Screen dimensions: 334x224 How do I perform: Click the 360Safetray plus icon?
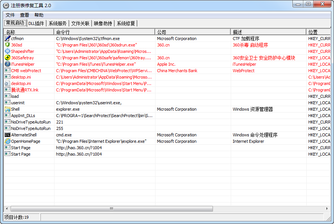[x=8, y=58]
